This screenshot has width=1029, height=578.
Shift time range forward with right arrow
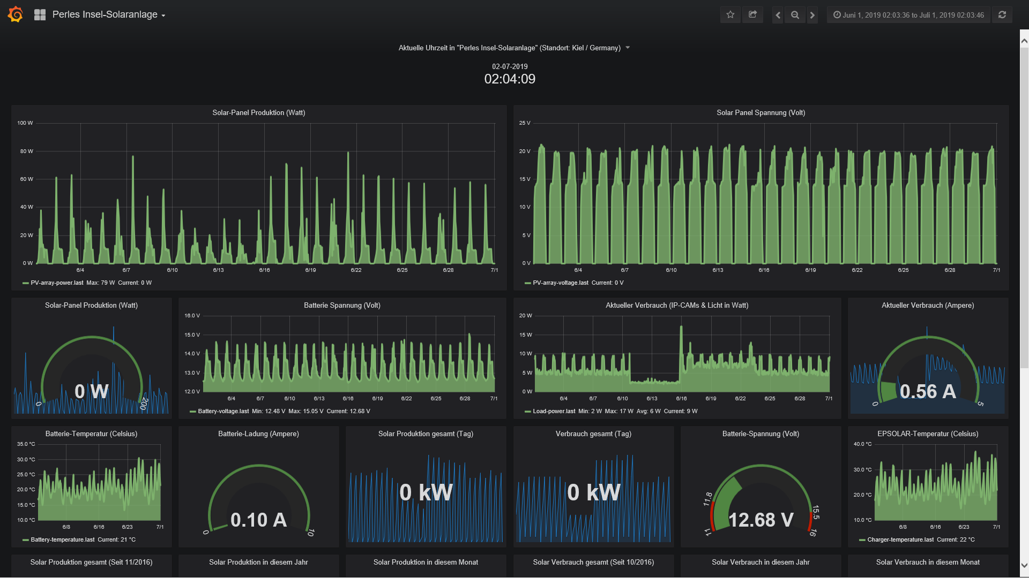coord(812,15)
